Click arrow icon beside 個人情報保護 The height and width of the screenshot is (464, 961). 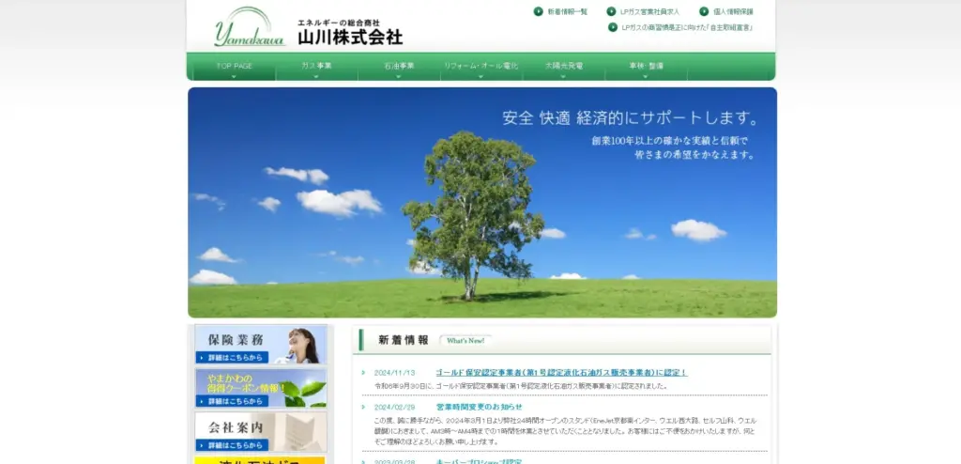[704, 11]
